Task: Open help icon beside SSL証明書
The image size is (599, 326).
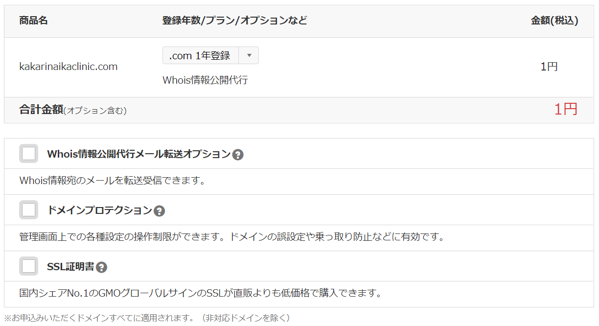Action: pos(101,267)
